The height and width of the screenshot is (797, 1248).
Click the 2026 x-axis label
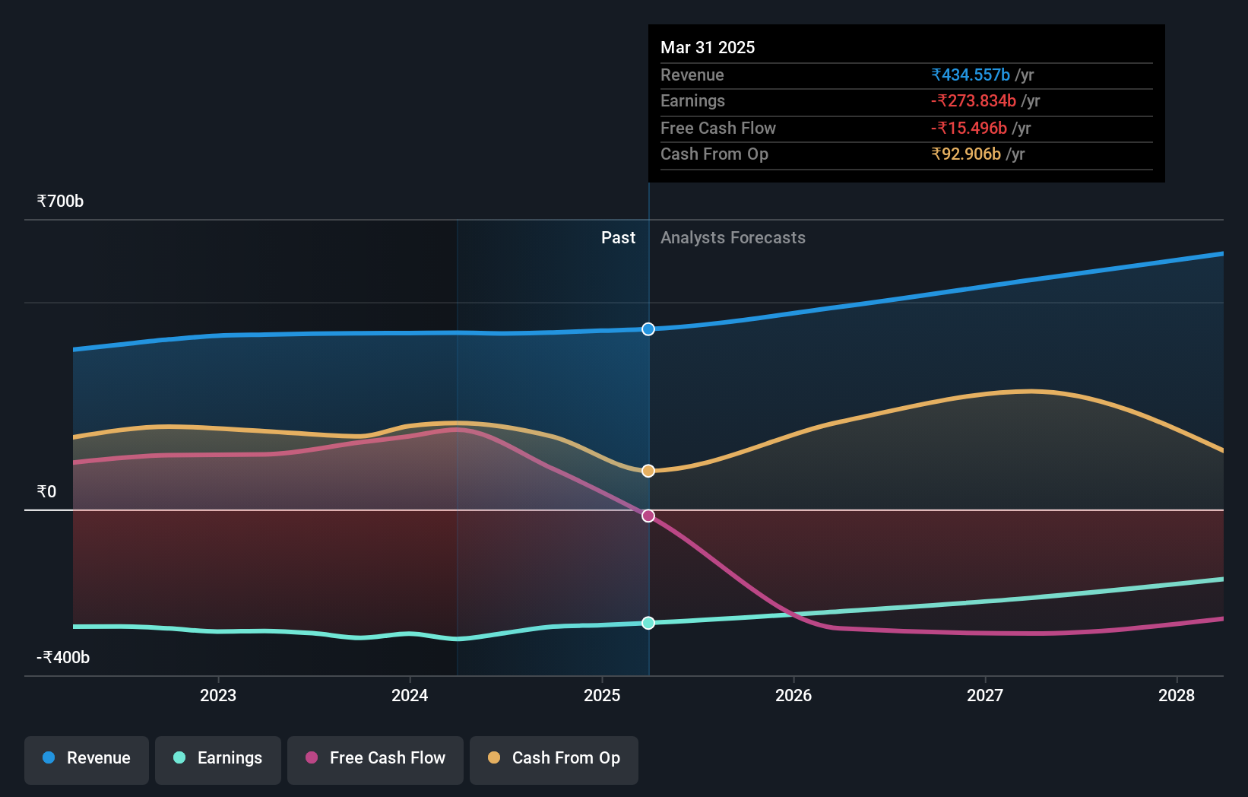point(793,695)
